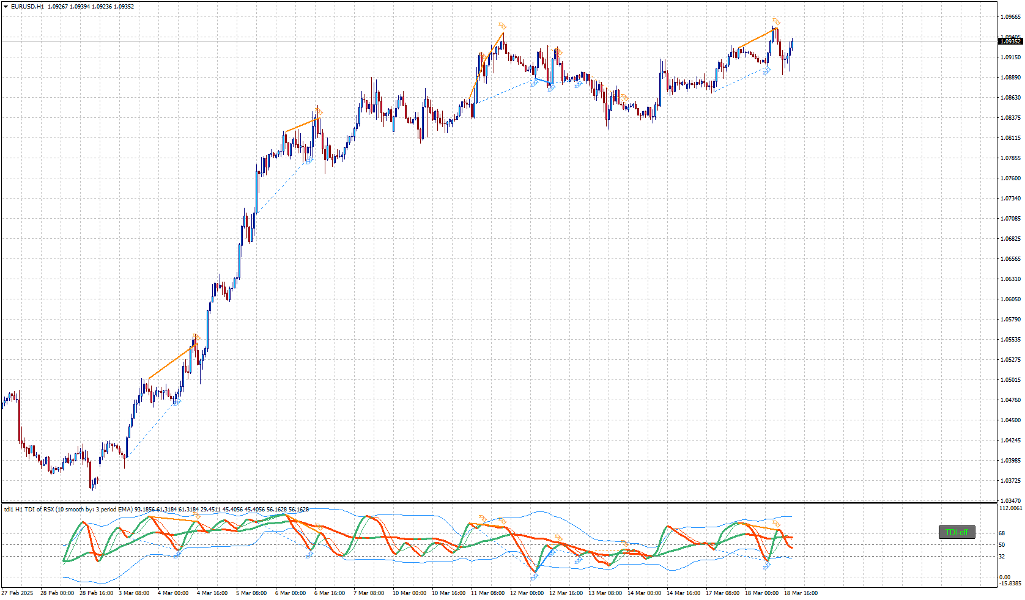Click the 1.05015 price scale label
The height and width of the screenshot is (600, 1025).
[1010, 380]
